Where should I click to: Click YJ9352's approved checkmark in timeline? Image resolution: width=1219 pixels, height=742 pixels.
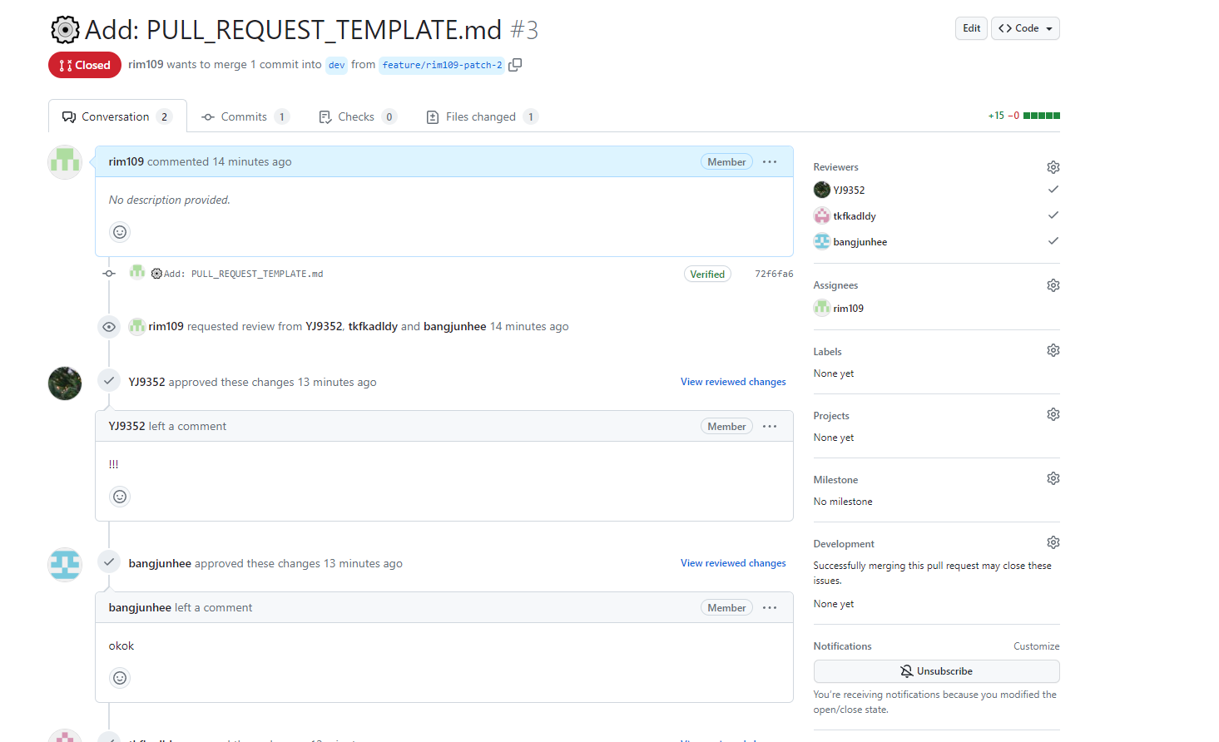coord(109,381)
